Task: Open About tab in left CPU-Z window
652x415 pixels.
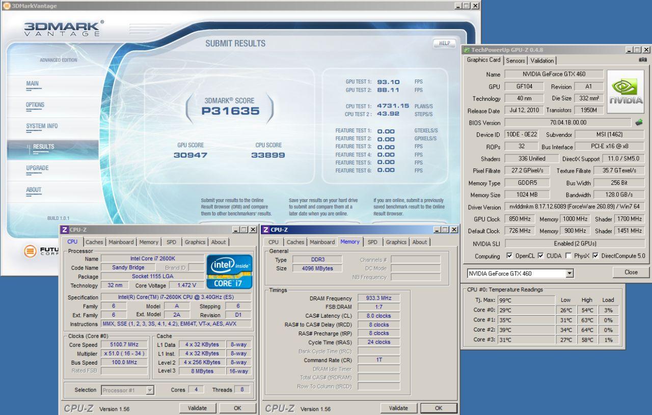Action: 219,242
